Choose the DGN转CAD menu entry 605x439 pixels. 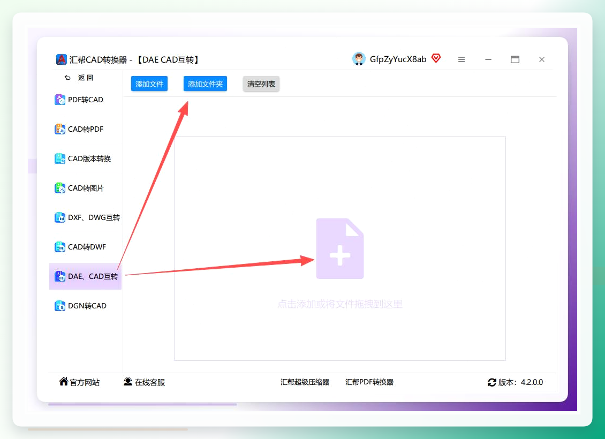click(86, 306)
